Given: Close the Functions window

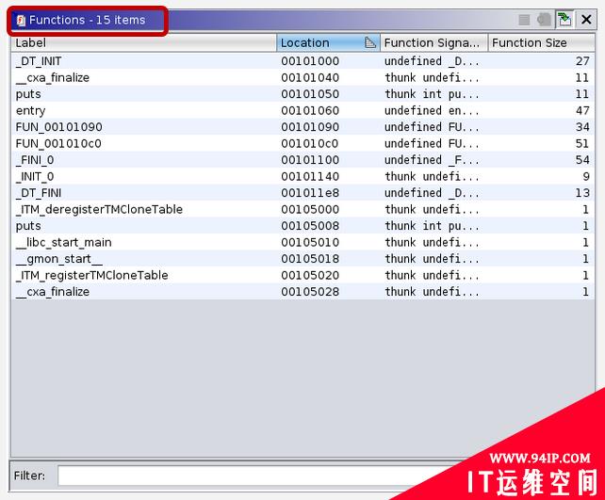Looking at the screenshot, I should (586, 19).
